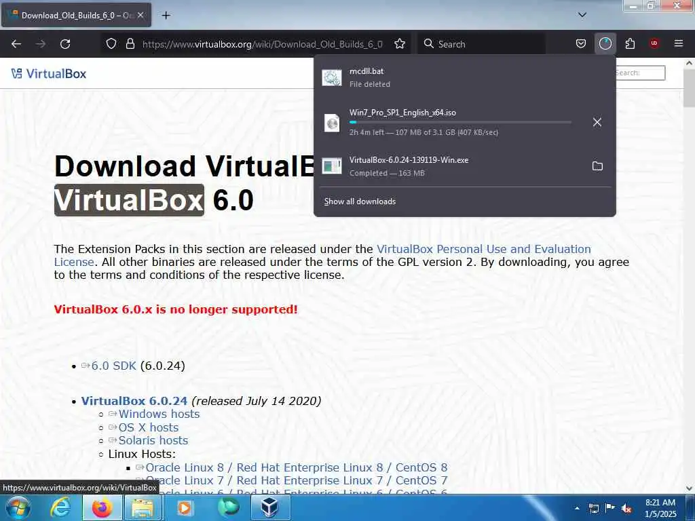Click 'no longer supported' warning text
The height and width of the screenshot is (521, 695).
[176, 309]
